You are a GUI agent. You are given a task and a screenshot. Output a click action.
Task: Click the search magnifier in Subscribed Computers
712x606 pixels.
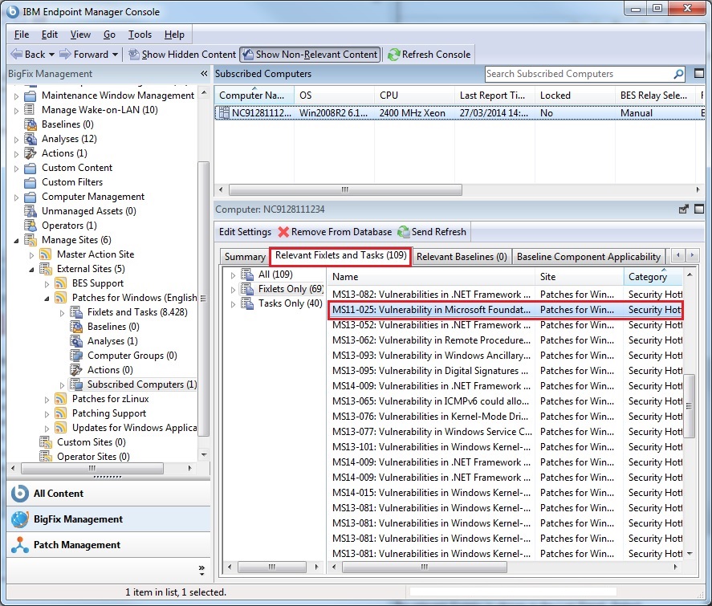point(678,74)
